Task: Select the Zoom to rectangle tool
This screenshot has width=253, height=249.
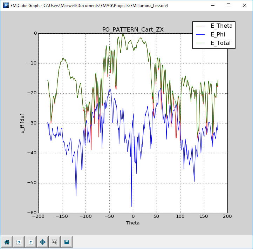Action: pos(55,242)
